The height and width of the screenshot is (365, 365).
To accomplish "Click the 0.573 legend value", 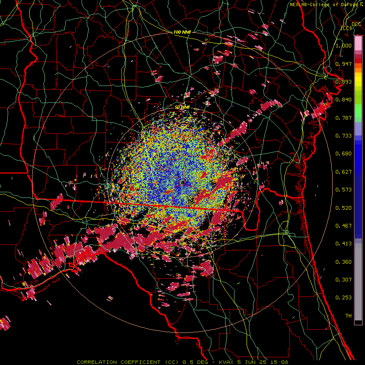I will (344, 190).
